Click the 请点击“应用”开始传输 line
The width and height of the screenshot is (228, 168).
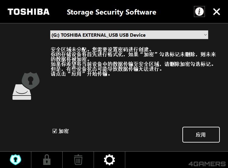tap(80, 74)
